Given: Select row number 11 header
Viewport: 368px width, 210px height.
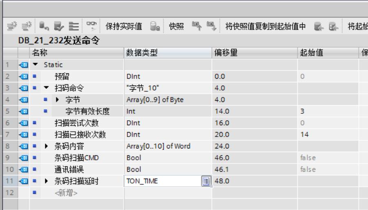Looking at the screenshot, I should [x=10, y=181].
